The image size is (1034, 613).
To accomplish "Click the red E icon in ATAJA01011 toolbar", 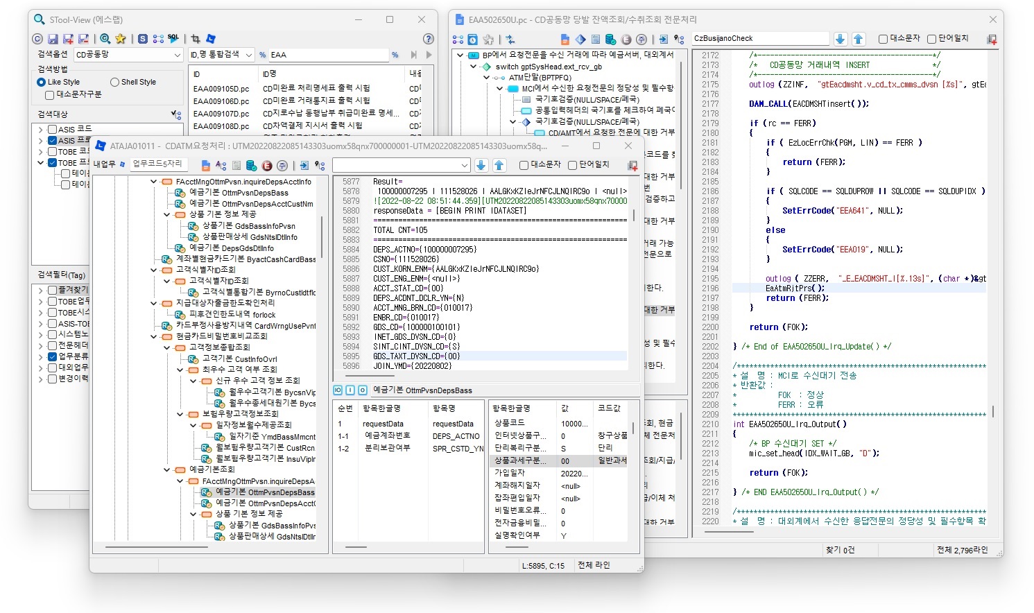I will click(267, 165).
